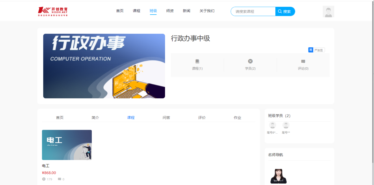Click the 评论(0) label in the stats bar
Screen dimensions: 374x185
tap(303, 68)
